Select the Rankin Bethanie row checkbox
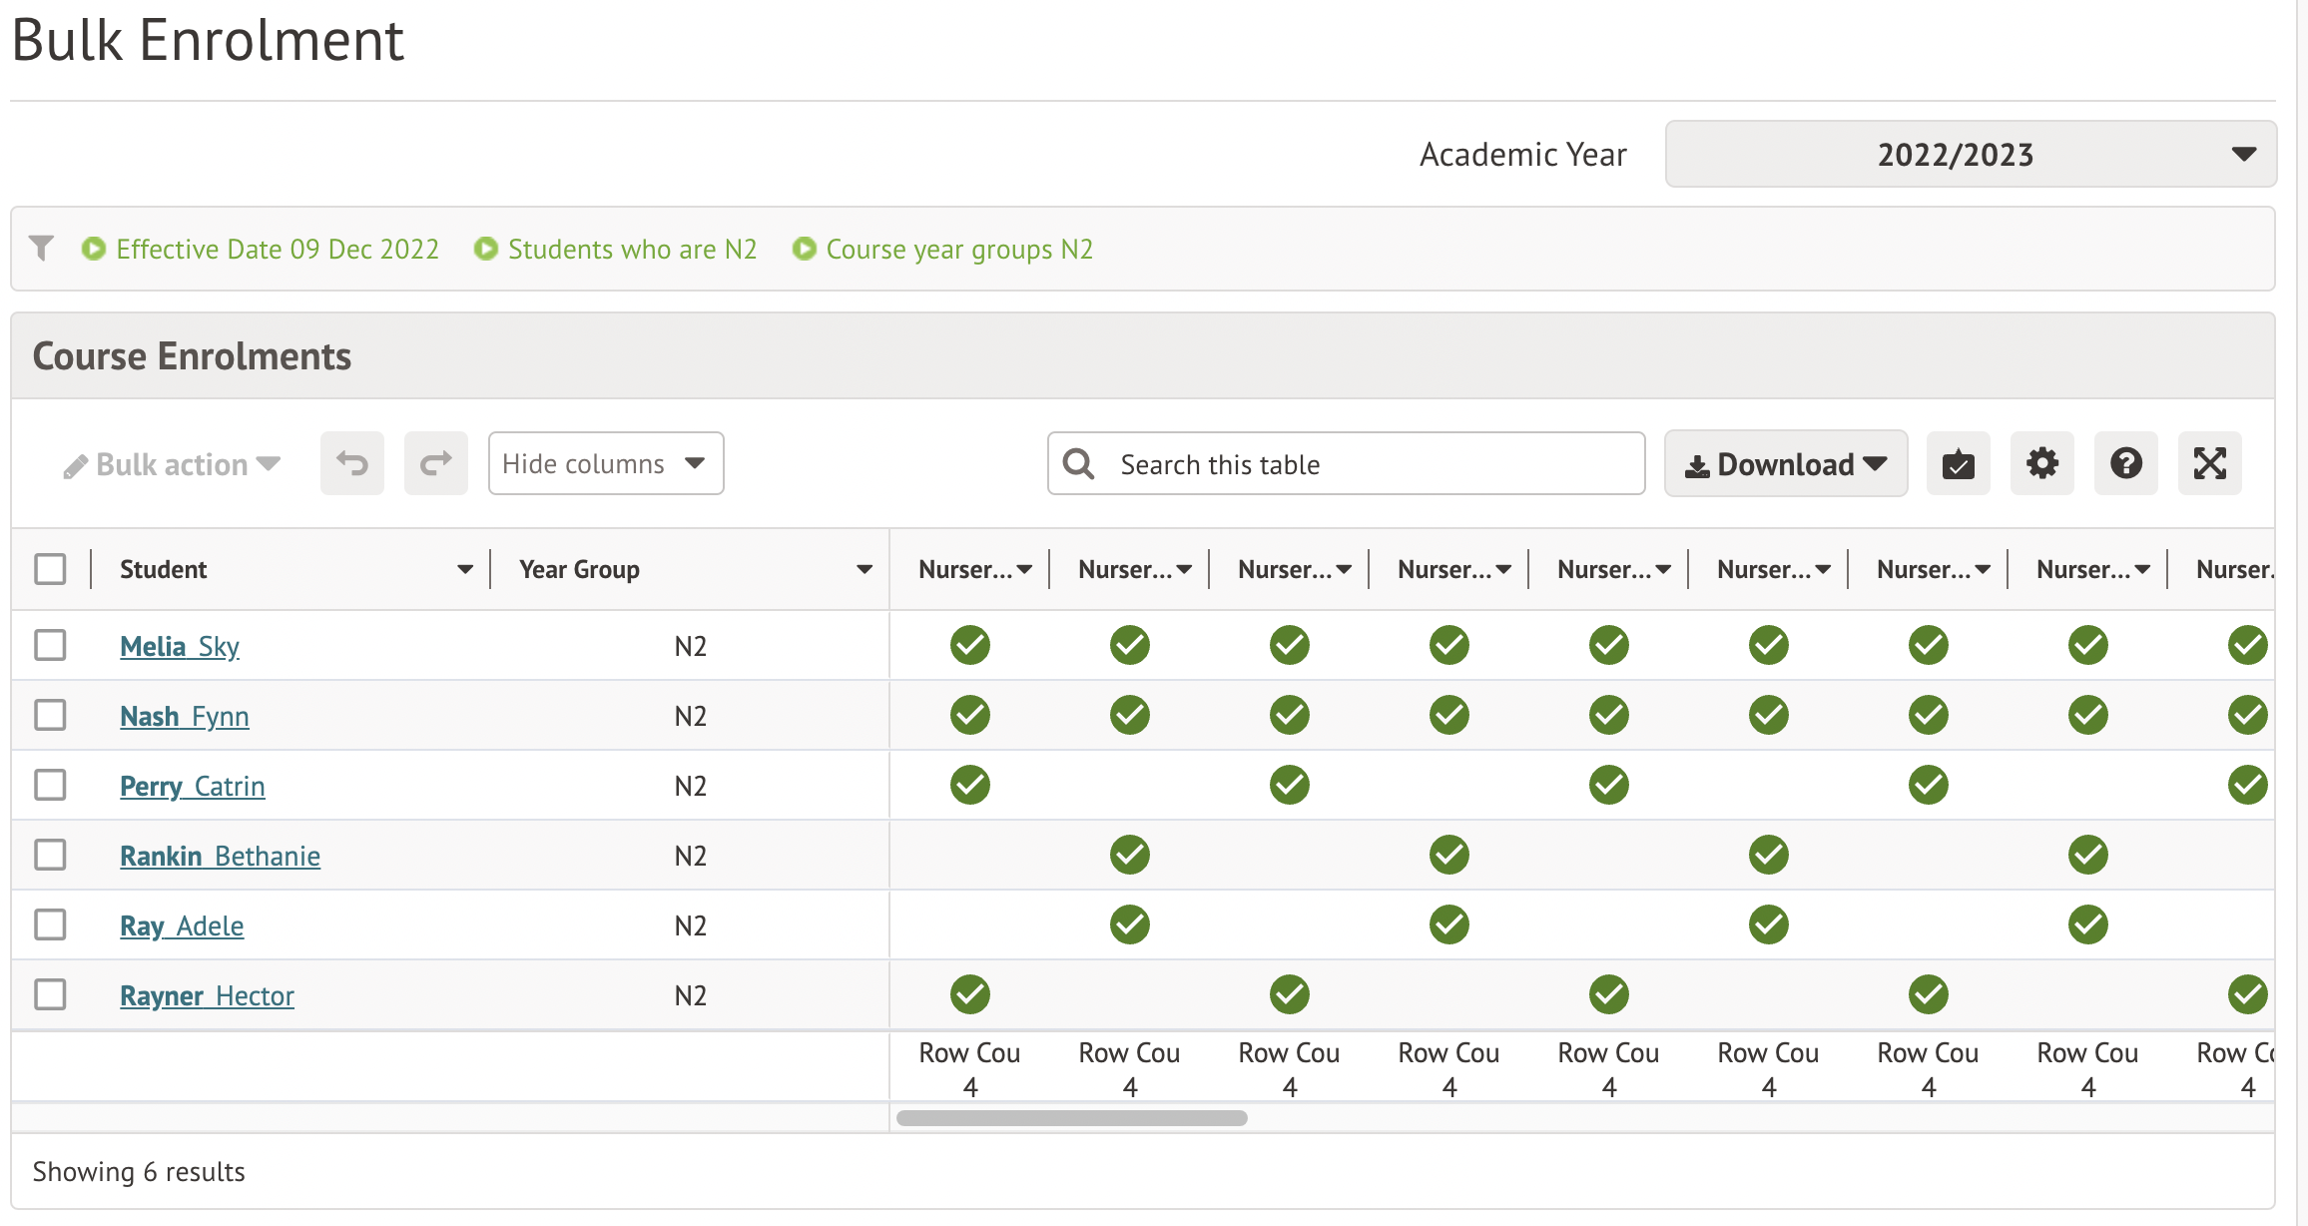The width and height of the screenshot is (2308, 1226). [x=50, y=855]
